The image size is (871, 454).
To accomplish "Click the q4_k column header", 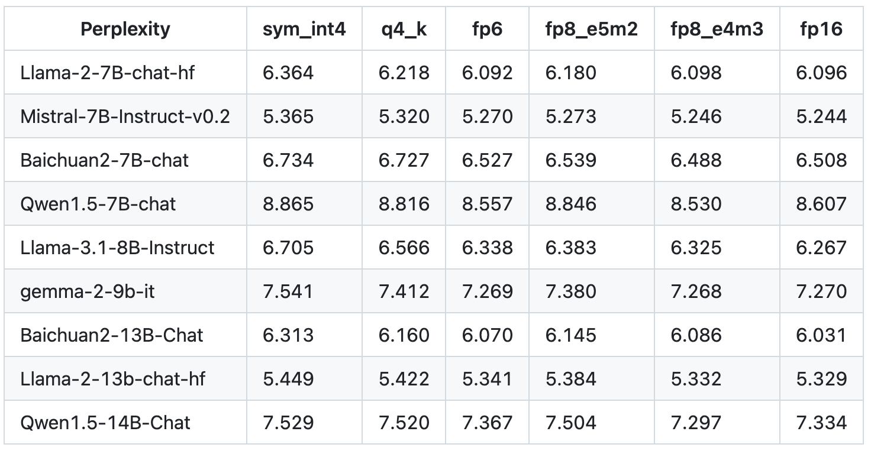I will [x=404, y=29].
